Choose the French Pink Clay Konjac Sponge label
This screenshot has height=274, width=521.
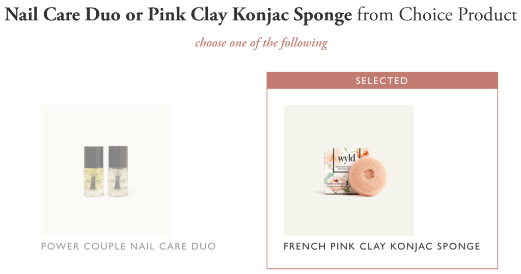pyautogui.click(x=382, y=246)
